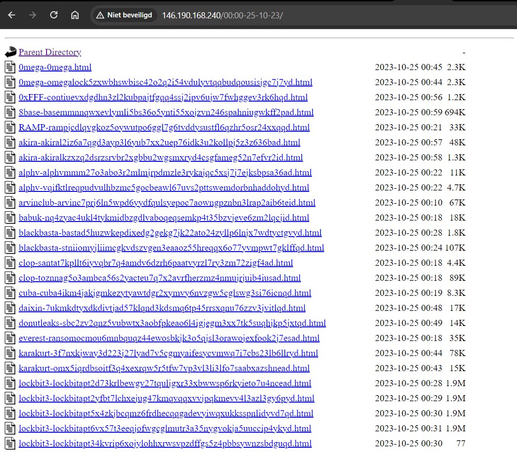Open the lockbit3-lockbitapt34kvrip html link
The height and width of the screenshot is (452, 517).
click(x=165, y=444)
